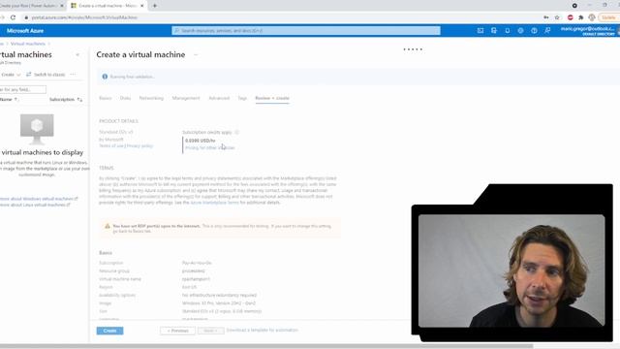Open Learn more about Windows virtual machines link
This screenshot has height=349, width=620.
click(x=39, y=199)
